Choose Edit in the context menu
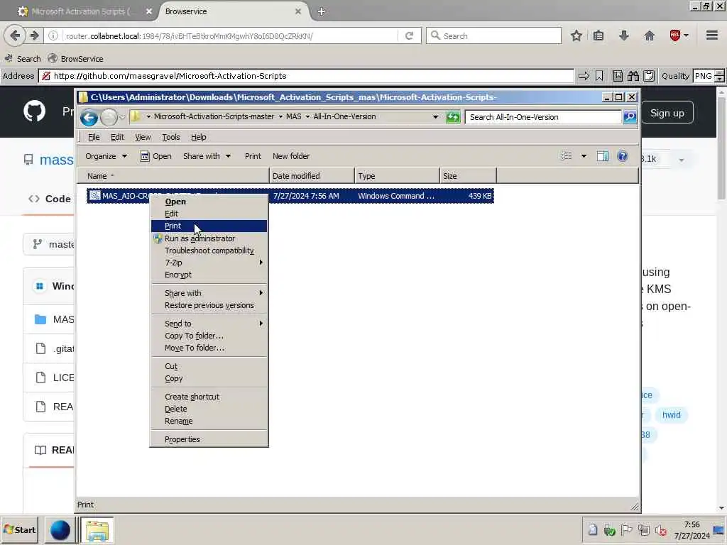727x545 pixels. click(x=209, y=214)
